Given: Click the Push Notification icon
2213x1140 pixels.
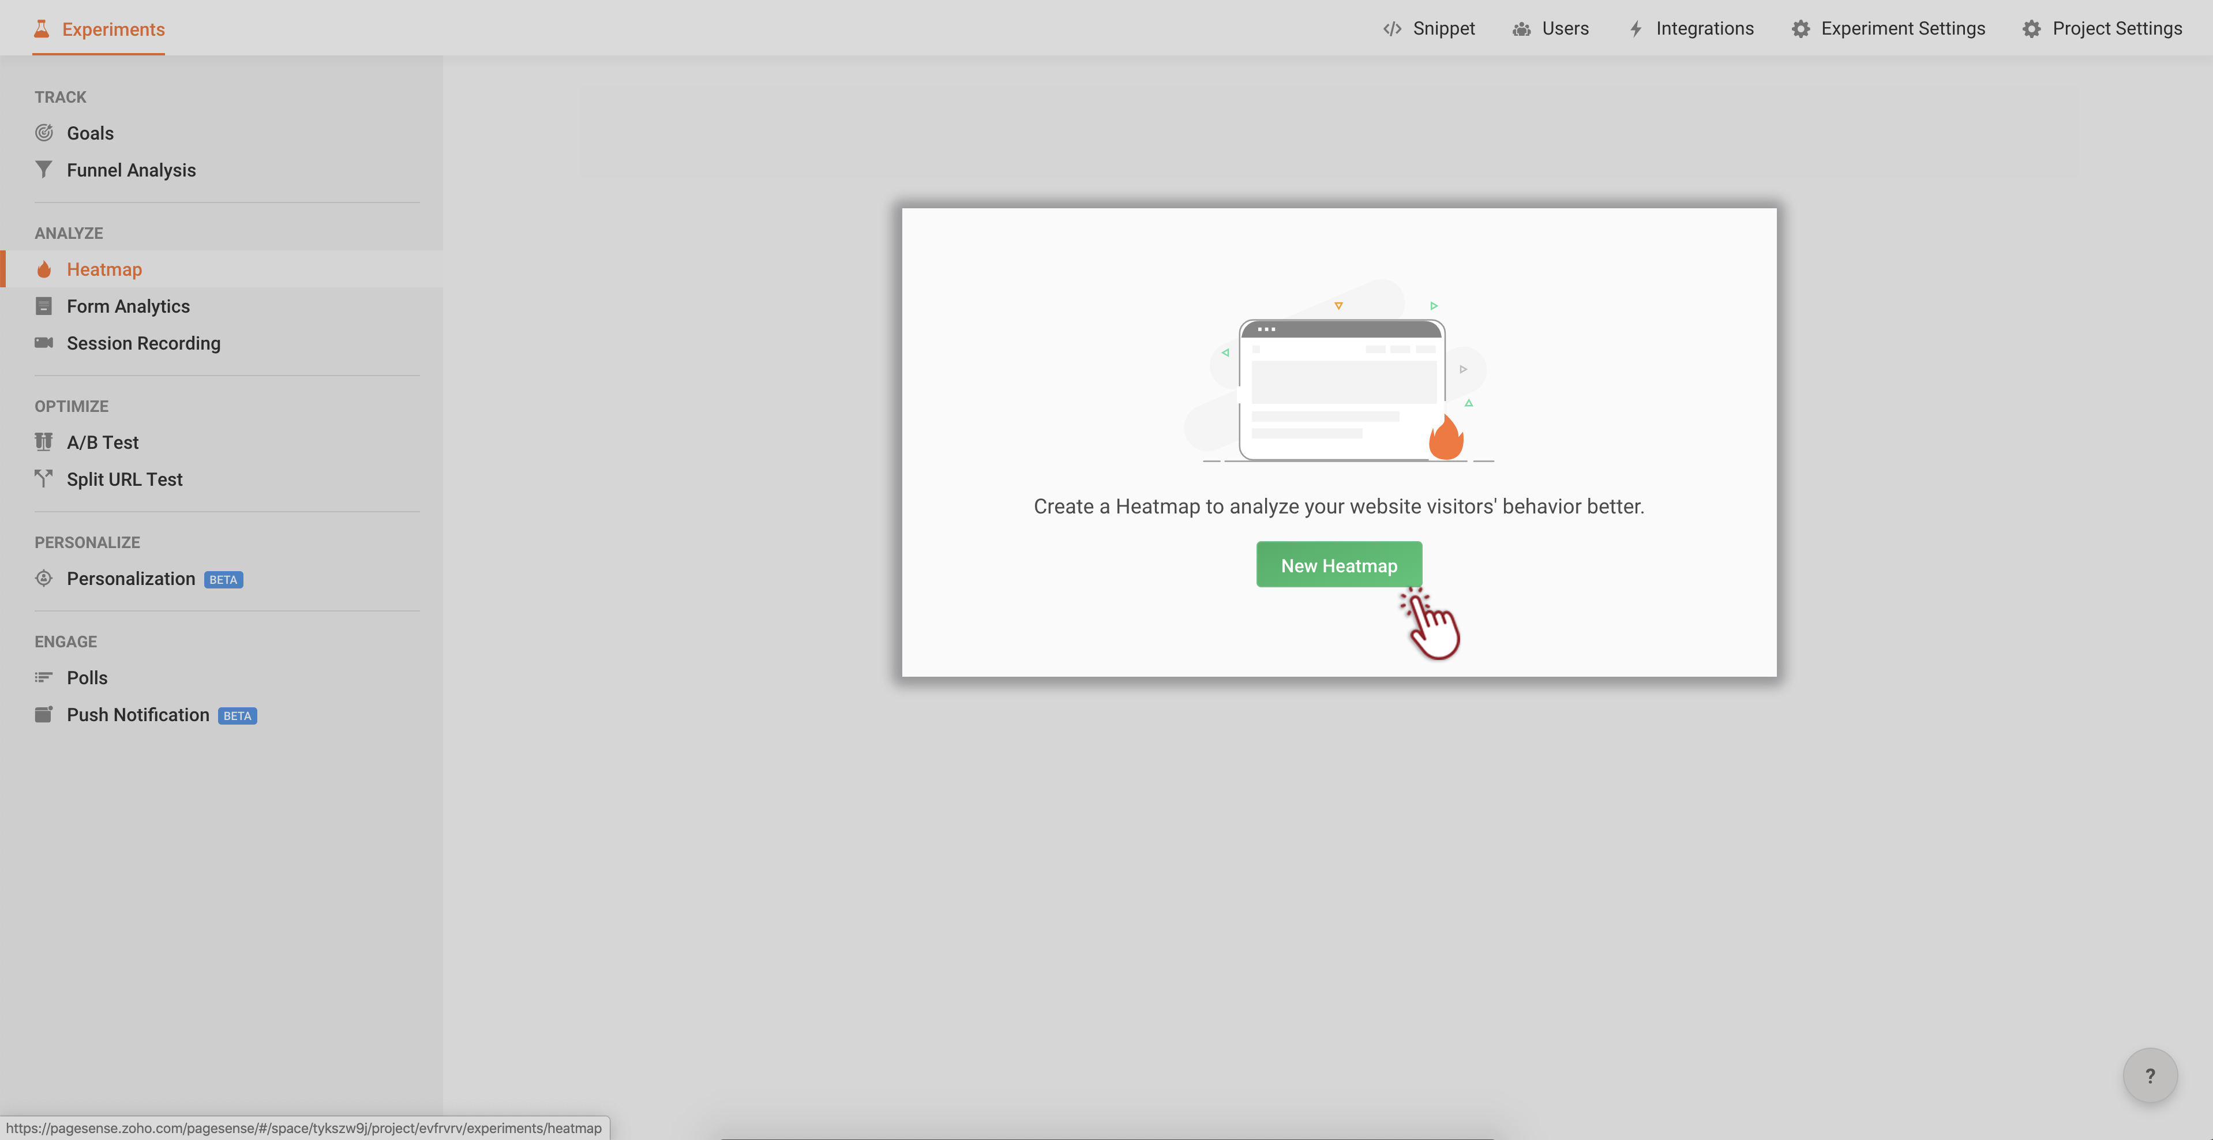Looking at the screenshot, I should click(44, 715).
